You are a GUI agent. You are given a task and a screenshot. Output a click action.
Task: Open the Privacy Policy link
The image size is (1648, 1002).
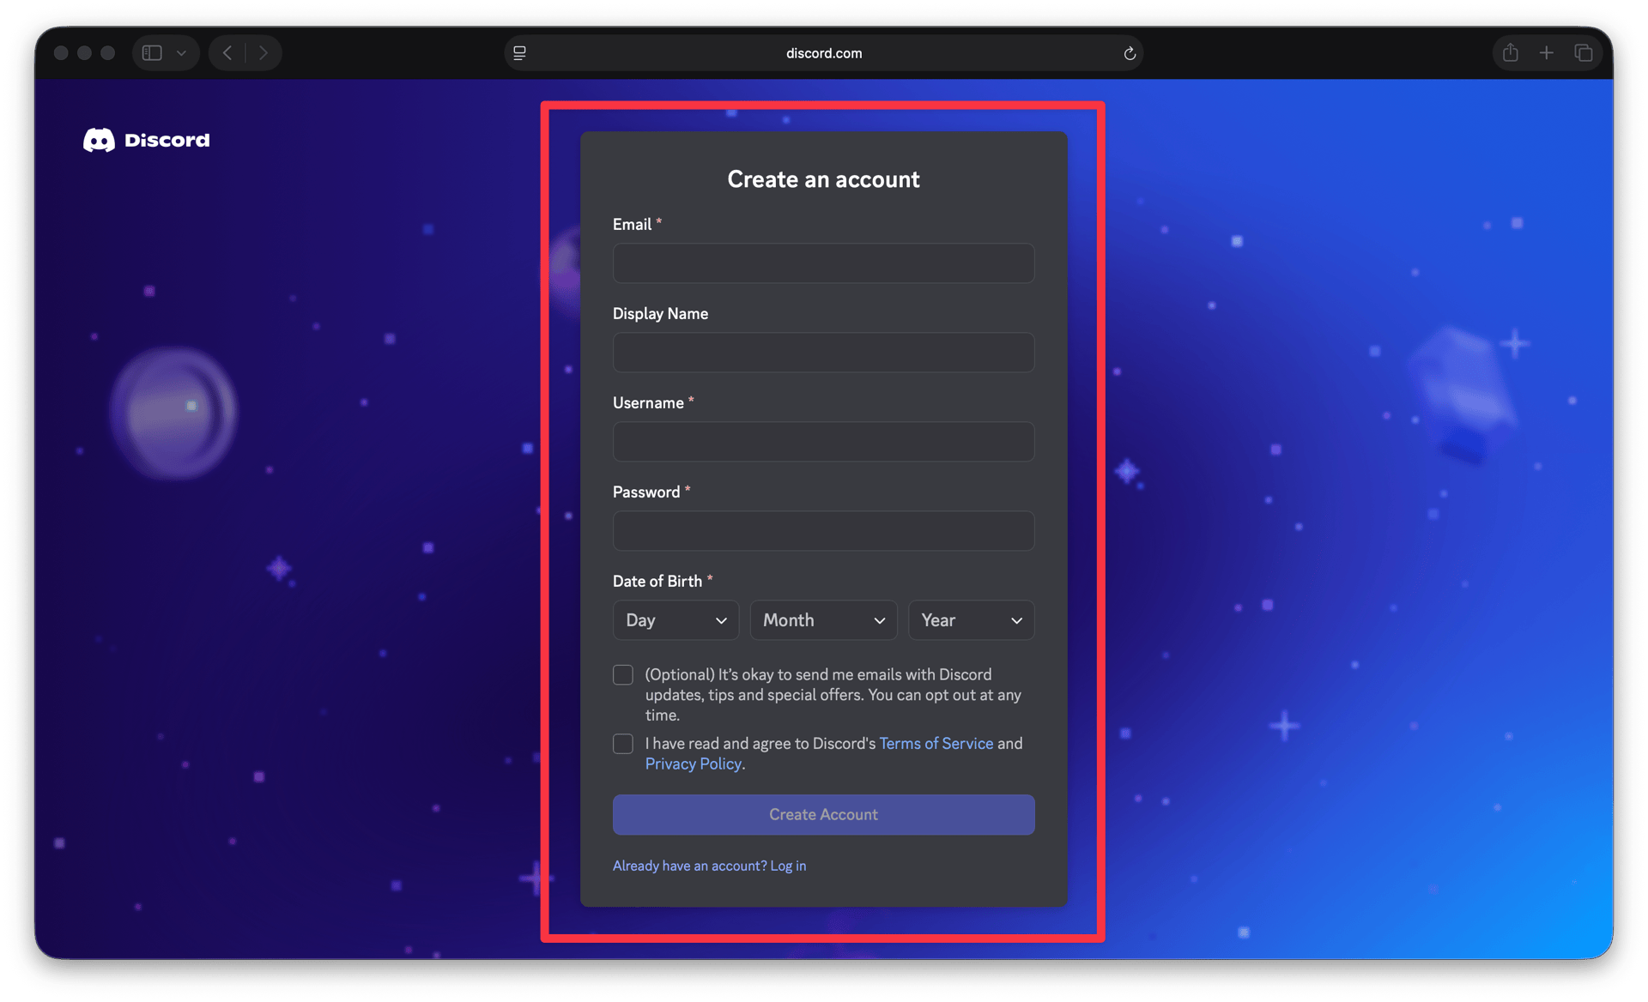693,764
